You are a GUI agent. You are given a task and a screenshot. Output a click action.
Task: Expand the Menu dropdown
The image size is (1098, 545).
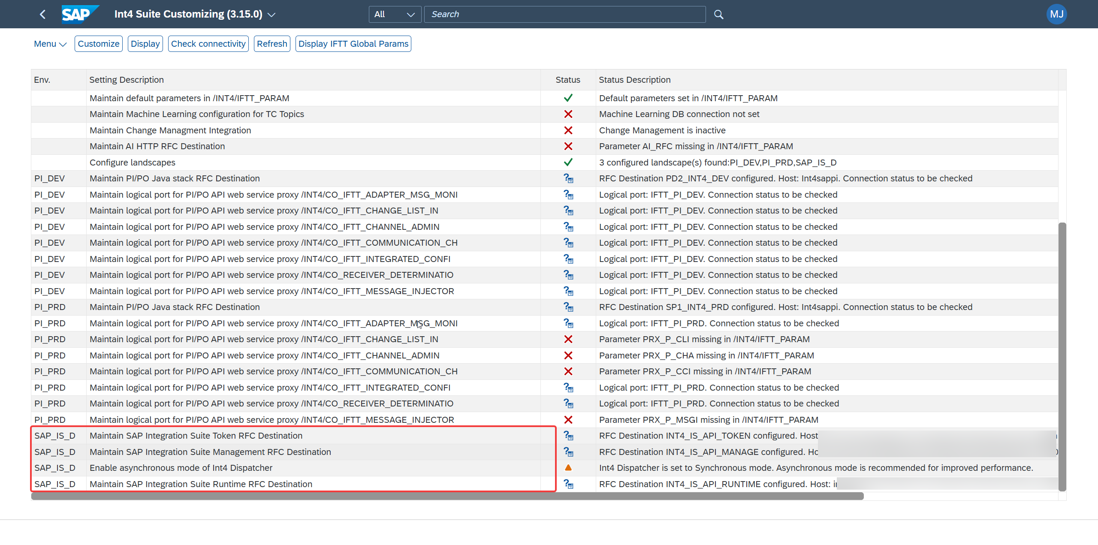[50, 44]
